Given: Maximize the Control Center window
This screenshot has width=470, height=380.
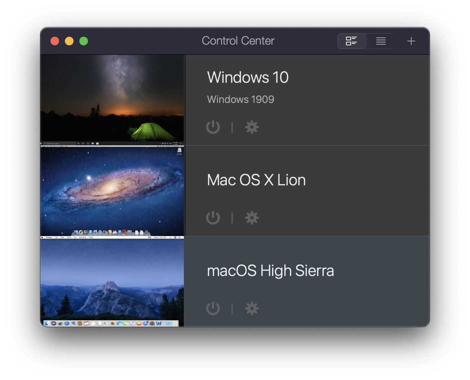Looking at the screenshot, I should 84,41.
